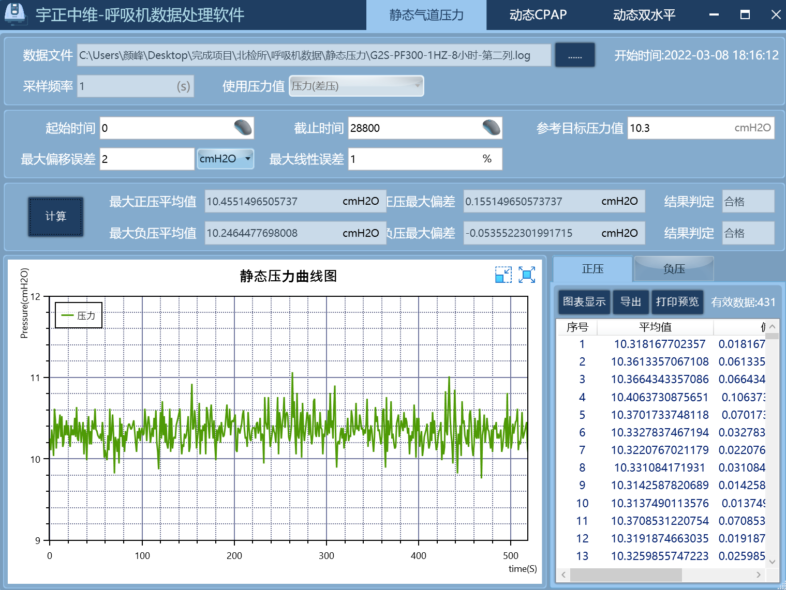786x590 pixels.
Task: Click the zoom restore icon above chart
Action: (503, 275)
